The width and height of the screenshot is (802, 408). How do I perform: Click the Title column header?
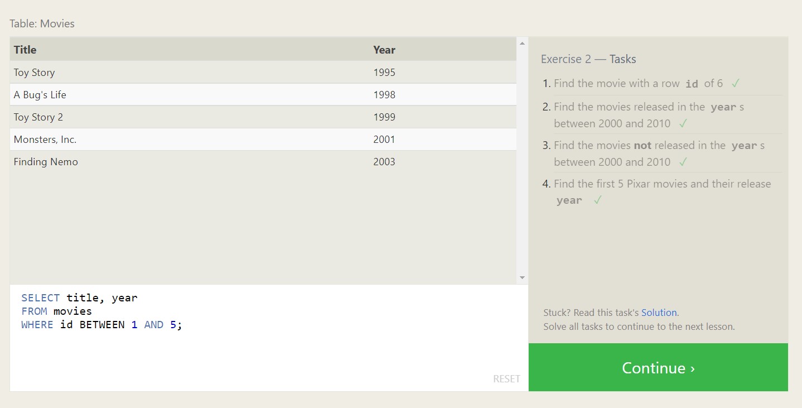coord(25,50)
